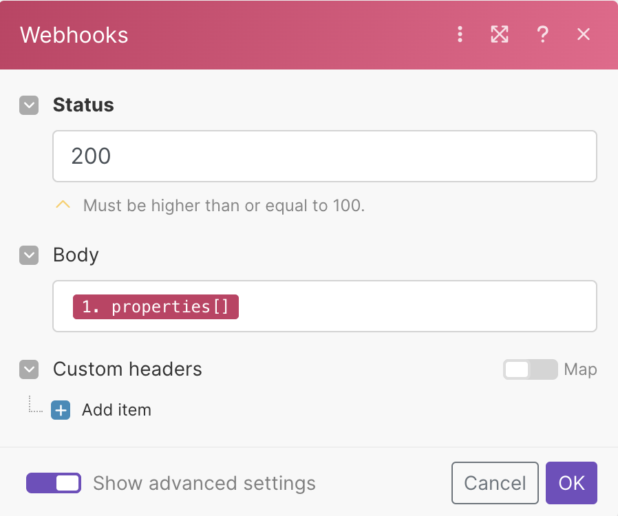Open the three-dots module options menu

click(460, 34)
